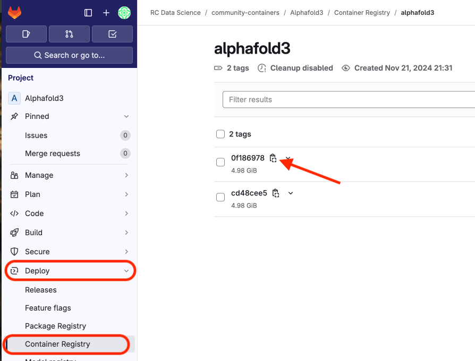Check the 0f186978 tag checkbox
The image size is (475, 361).
[x=220, y=162]
